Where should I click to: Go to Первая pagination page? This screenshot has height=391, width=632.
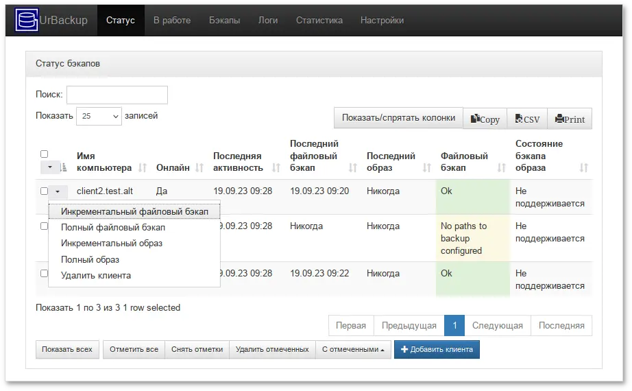pos(351,326)
